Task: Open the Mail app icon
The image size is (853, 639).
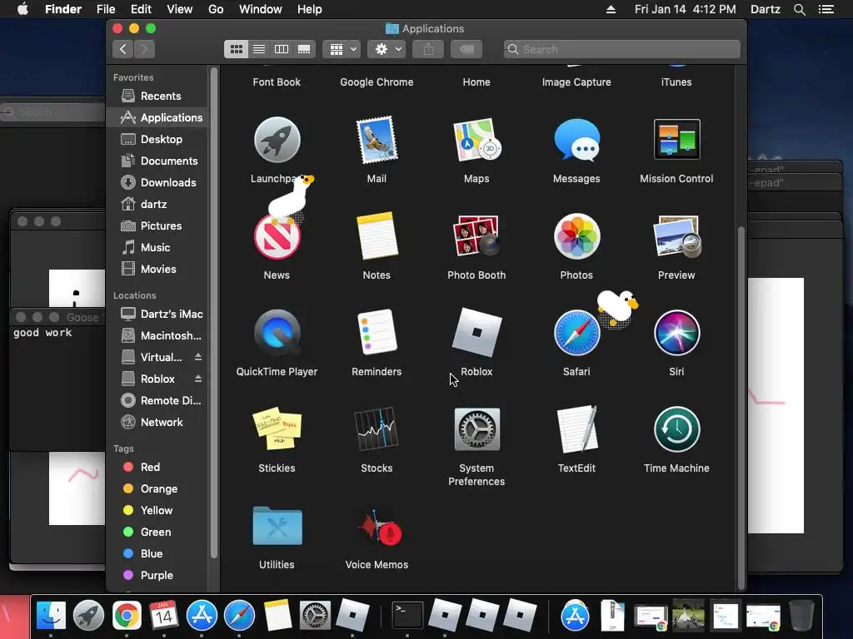Action: 377,140
